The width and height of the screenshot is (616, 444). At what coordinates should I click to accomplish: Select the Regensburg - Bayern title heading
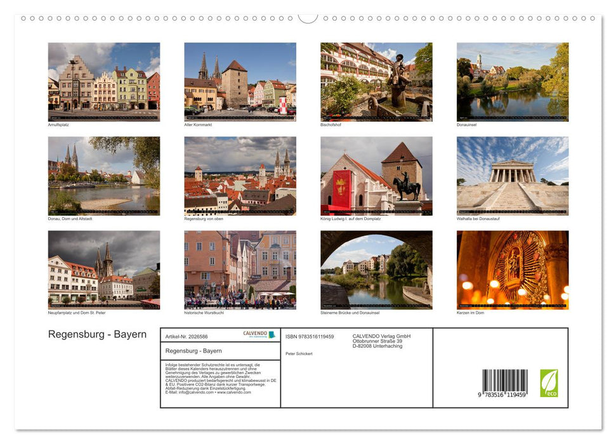tap(97, 334)
